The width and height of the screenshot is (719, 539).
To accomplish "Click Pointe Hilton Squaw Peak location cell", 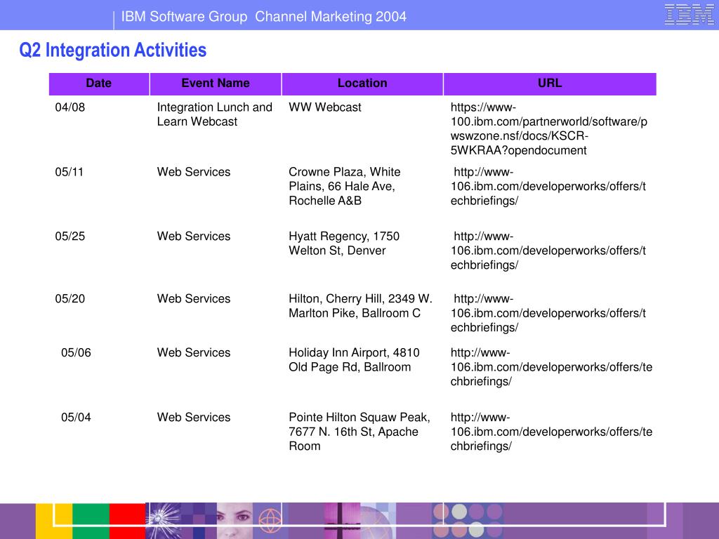I will [x=359, y=432].
